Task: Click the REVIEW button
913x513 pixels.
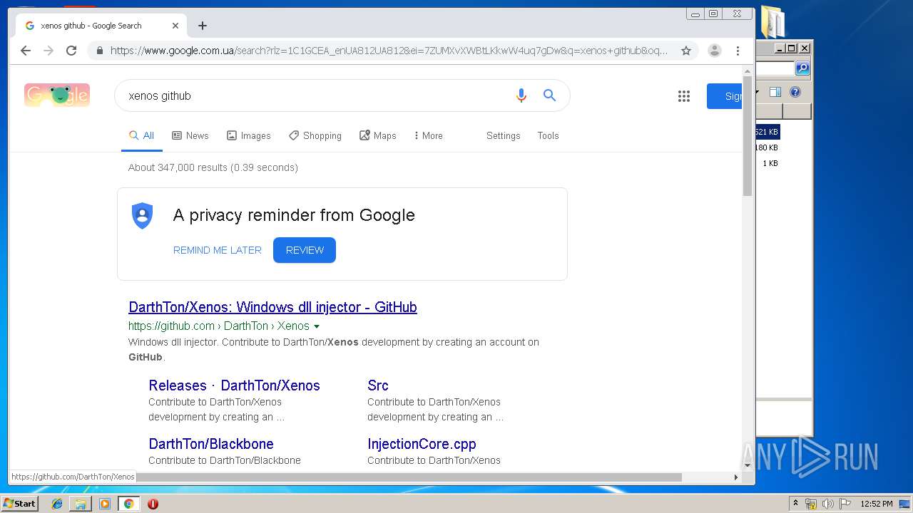Action: coord(305,250)
